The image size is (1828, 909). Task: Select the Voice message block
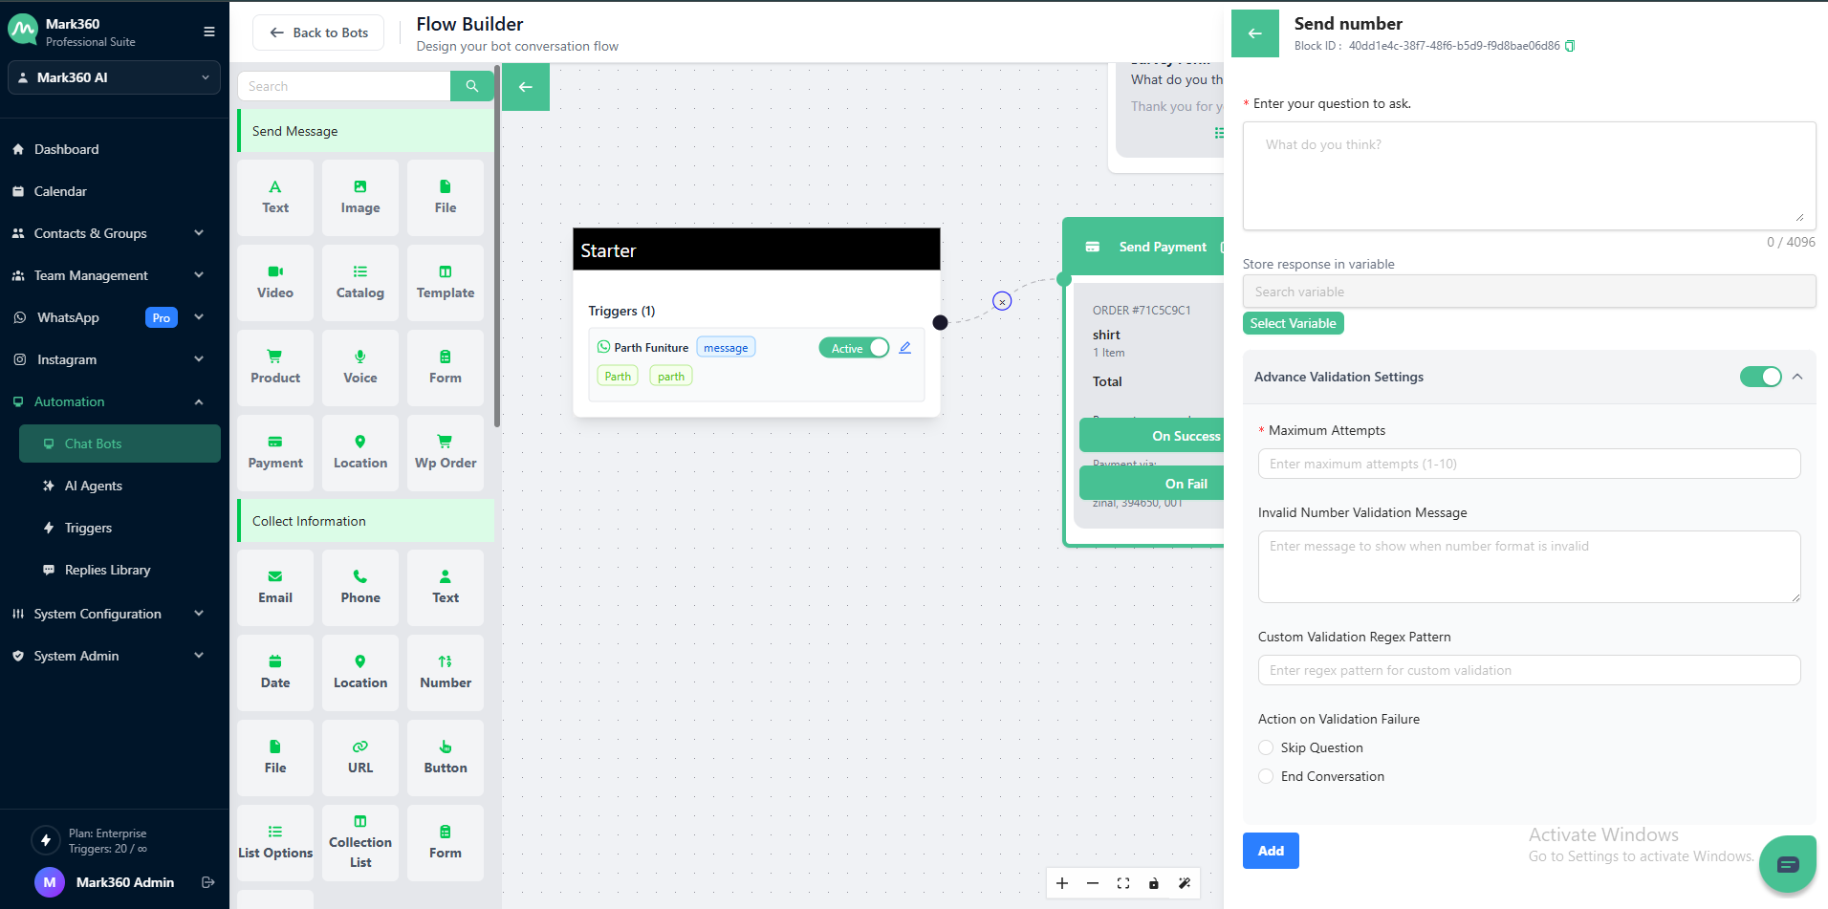360,367
